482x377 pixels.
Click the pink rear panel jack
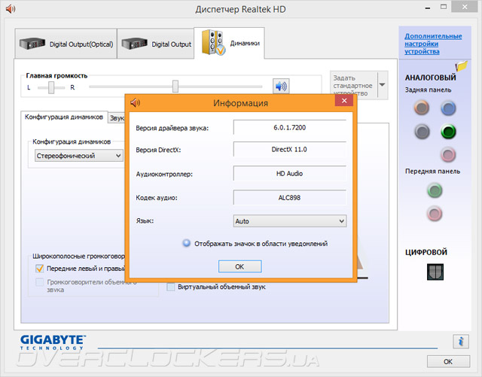448,154
